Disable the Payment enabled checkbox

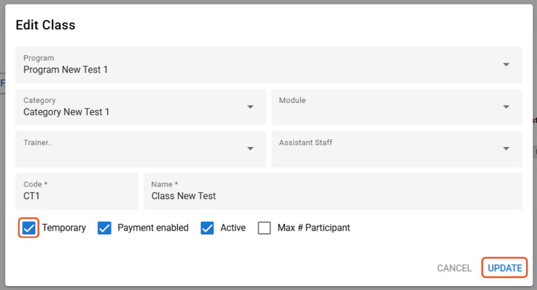point(104,228)
